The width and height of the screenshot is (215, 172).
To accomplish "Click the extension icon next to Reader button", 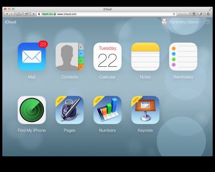I will (194, 14).
